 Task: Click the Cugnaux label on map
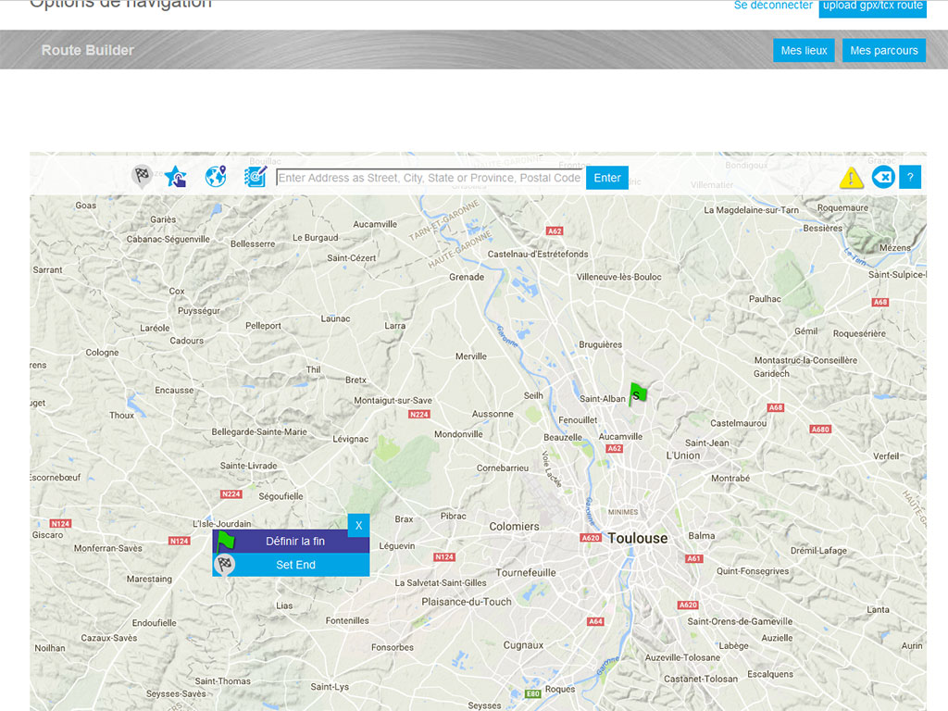(524, 645)
